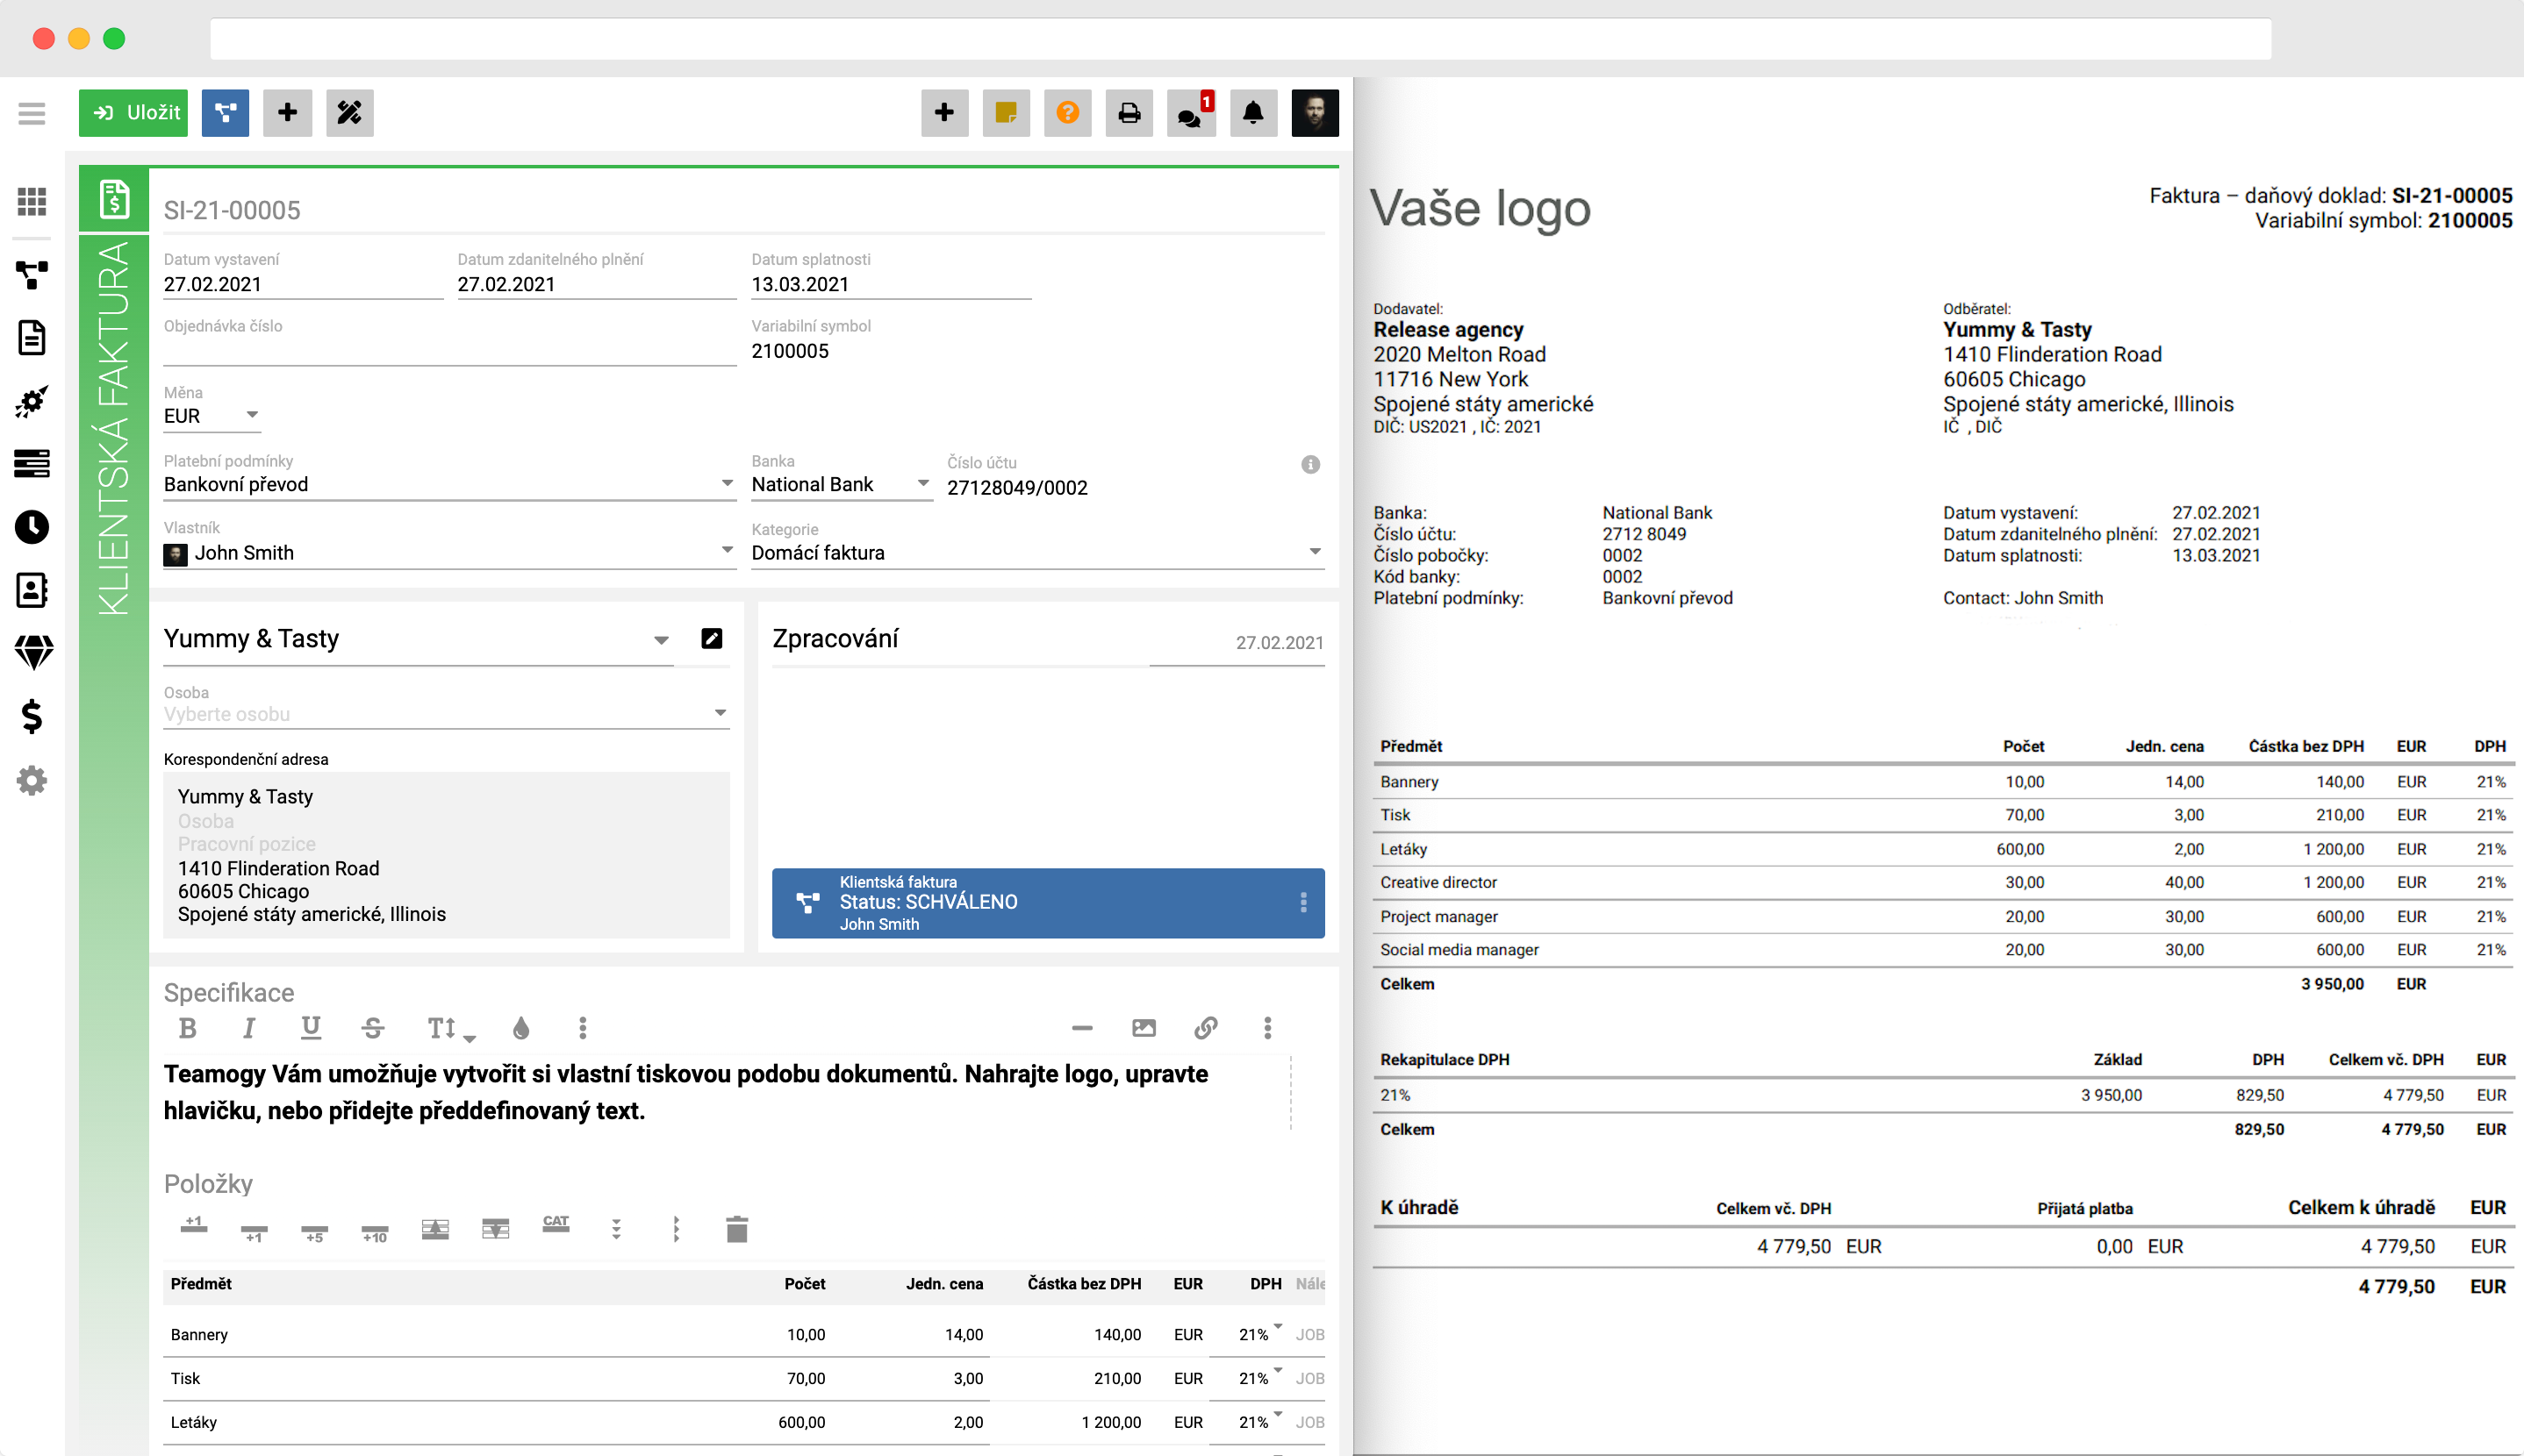This screenshot has height=1456, width=2524.
Task: Delete item row using trash icon
Action: coord(737,1229)
